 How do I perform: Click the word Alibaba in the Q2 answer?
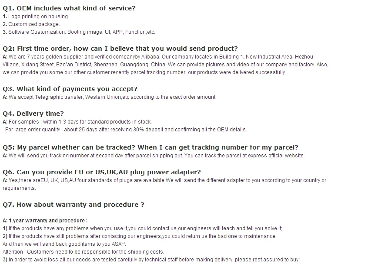150,57
